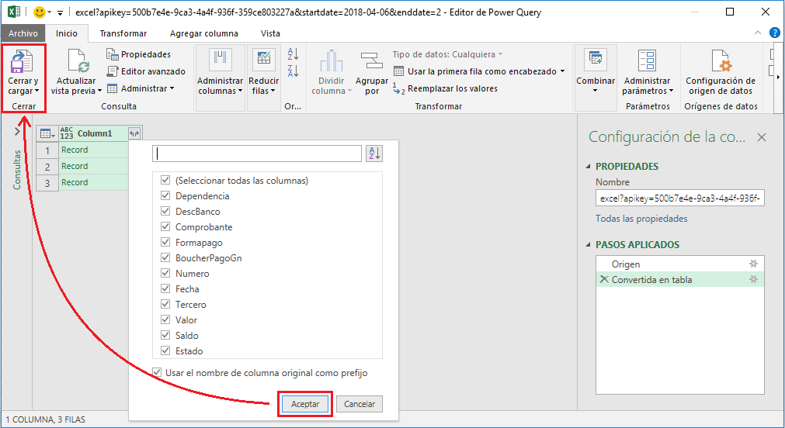785x428 pixels.
Task: Disable Usar el nombre de columna original como prefijo
Action: (158, 373)
